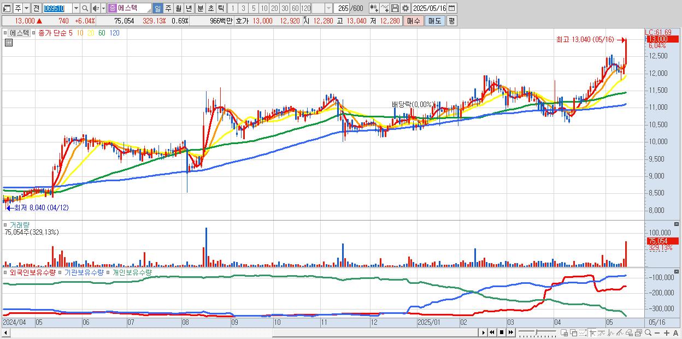Select 일 daily period button
682x339 pixels.
tap(157, 8)
